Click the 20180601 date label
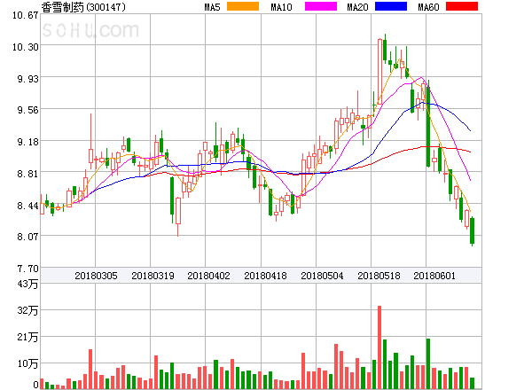 tap(434, 276)
